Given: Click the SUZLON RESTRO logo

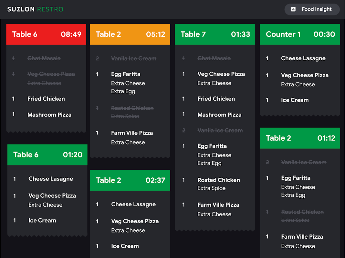Looking at the screenshot, I should click(35, 9).
